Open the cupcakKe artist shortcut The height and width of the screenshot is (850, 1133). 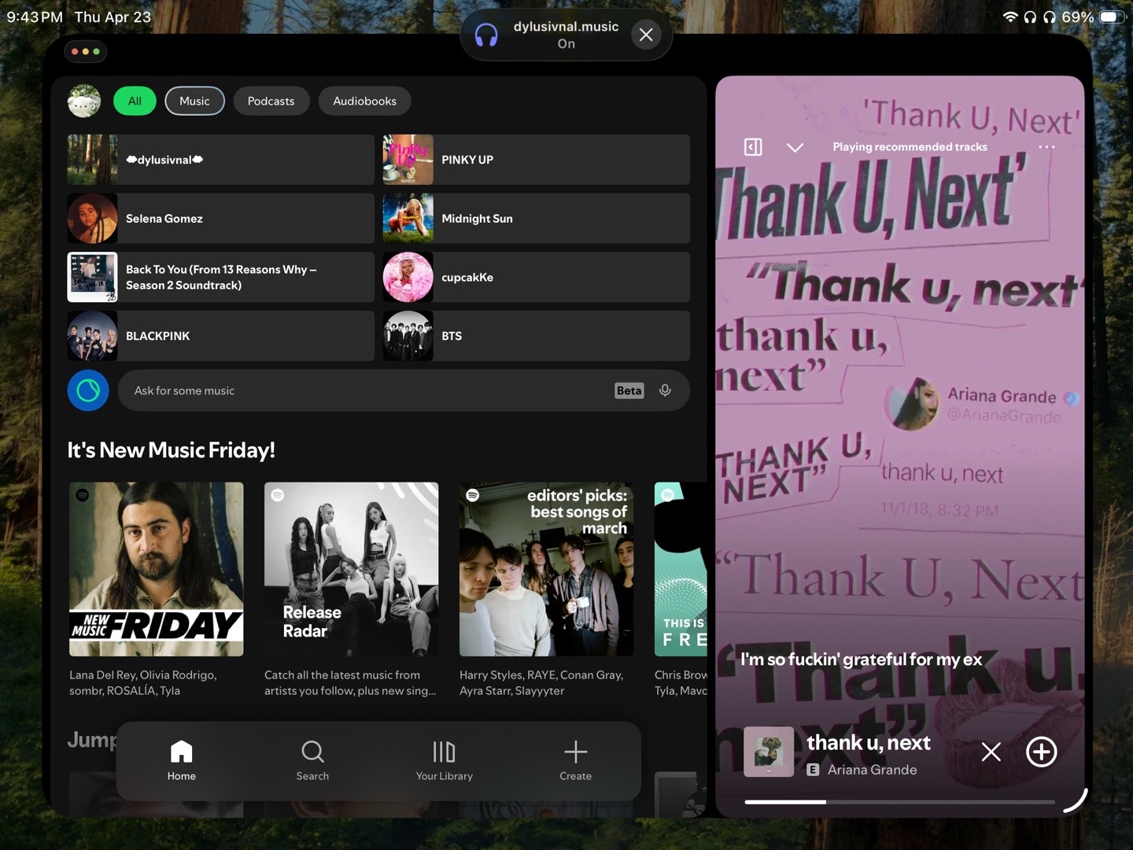click(537, 277)
